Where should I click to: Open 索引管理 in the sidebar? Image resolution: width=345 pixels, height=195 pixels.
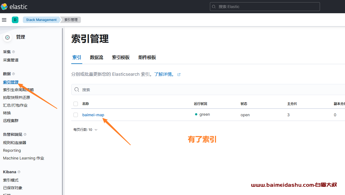(x=11, y=82)
